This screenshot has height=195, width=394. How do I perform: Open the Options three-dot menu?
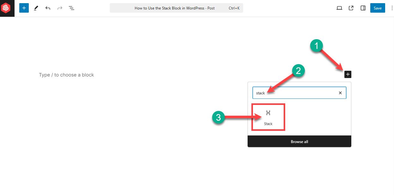391,8
